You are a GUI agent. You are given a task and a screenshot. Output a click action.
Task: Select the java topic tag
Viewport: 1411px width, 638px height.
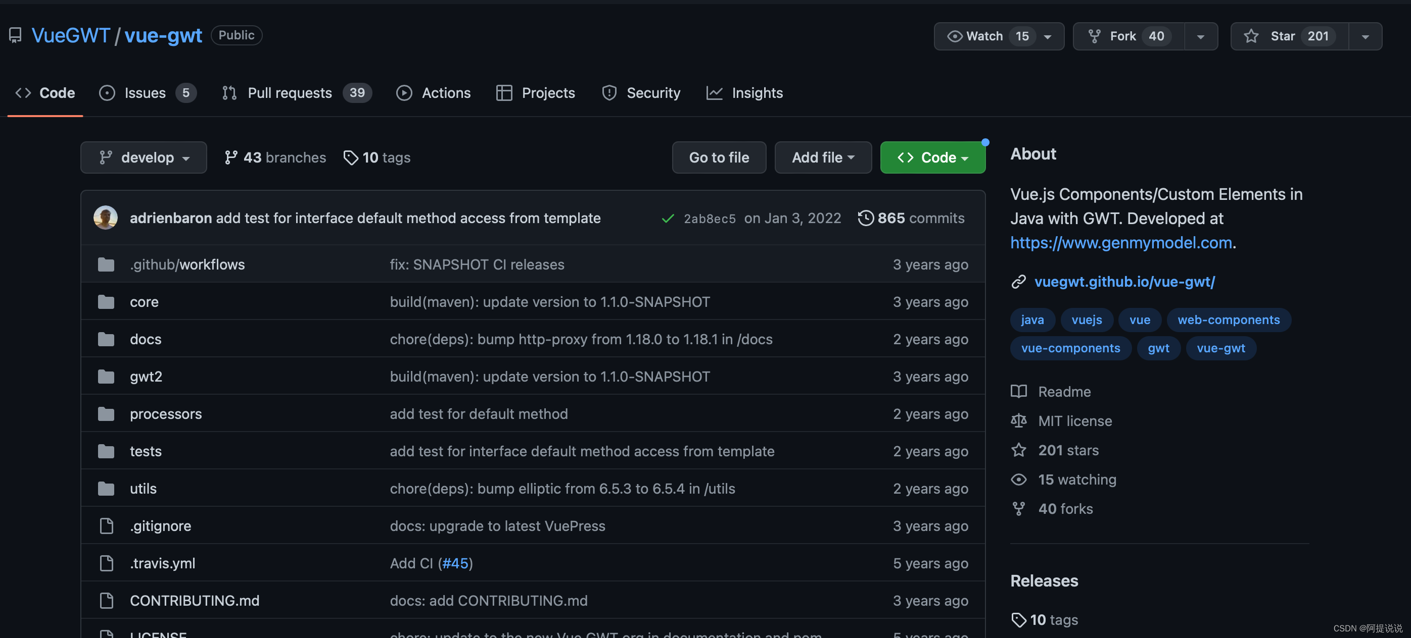coord(1032,320)
